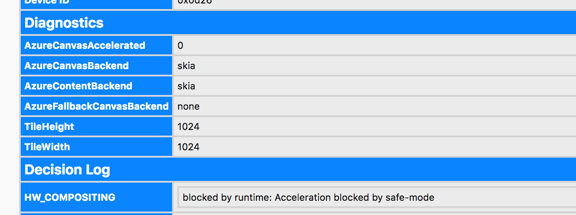The height and width of the screenshot is (215, 576).
Task: Click the Device ID value cell
Action: point(372,3)
